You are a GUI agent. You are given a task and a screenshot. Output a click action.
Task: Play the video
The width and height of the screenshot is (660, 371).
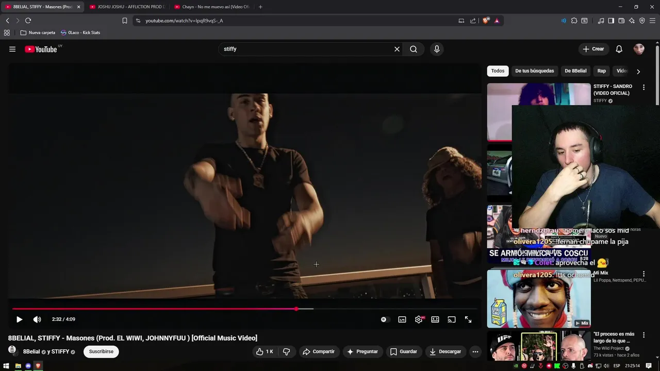coord(19,319)
